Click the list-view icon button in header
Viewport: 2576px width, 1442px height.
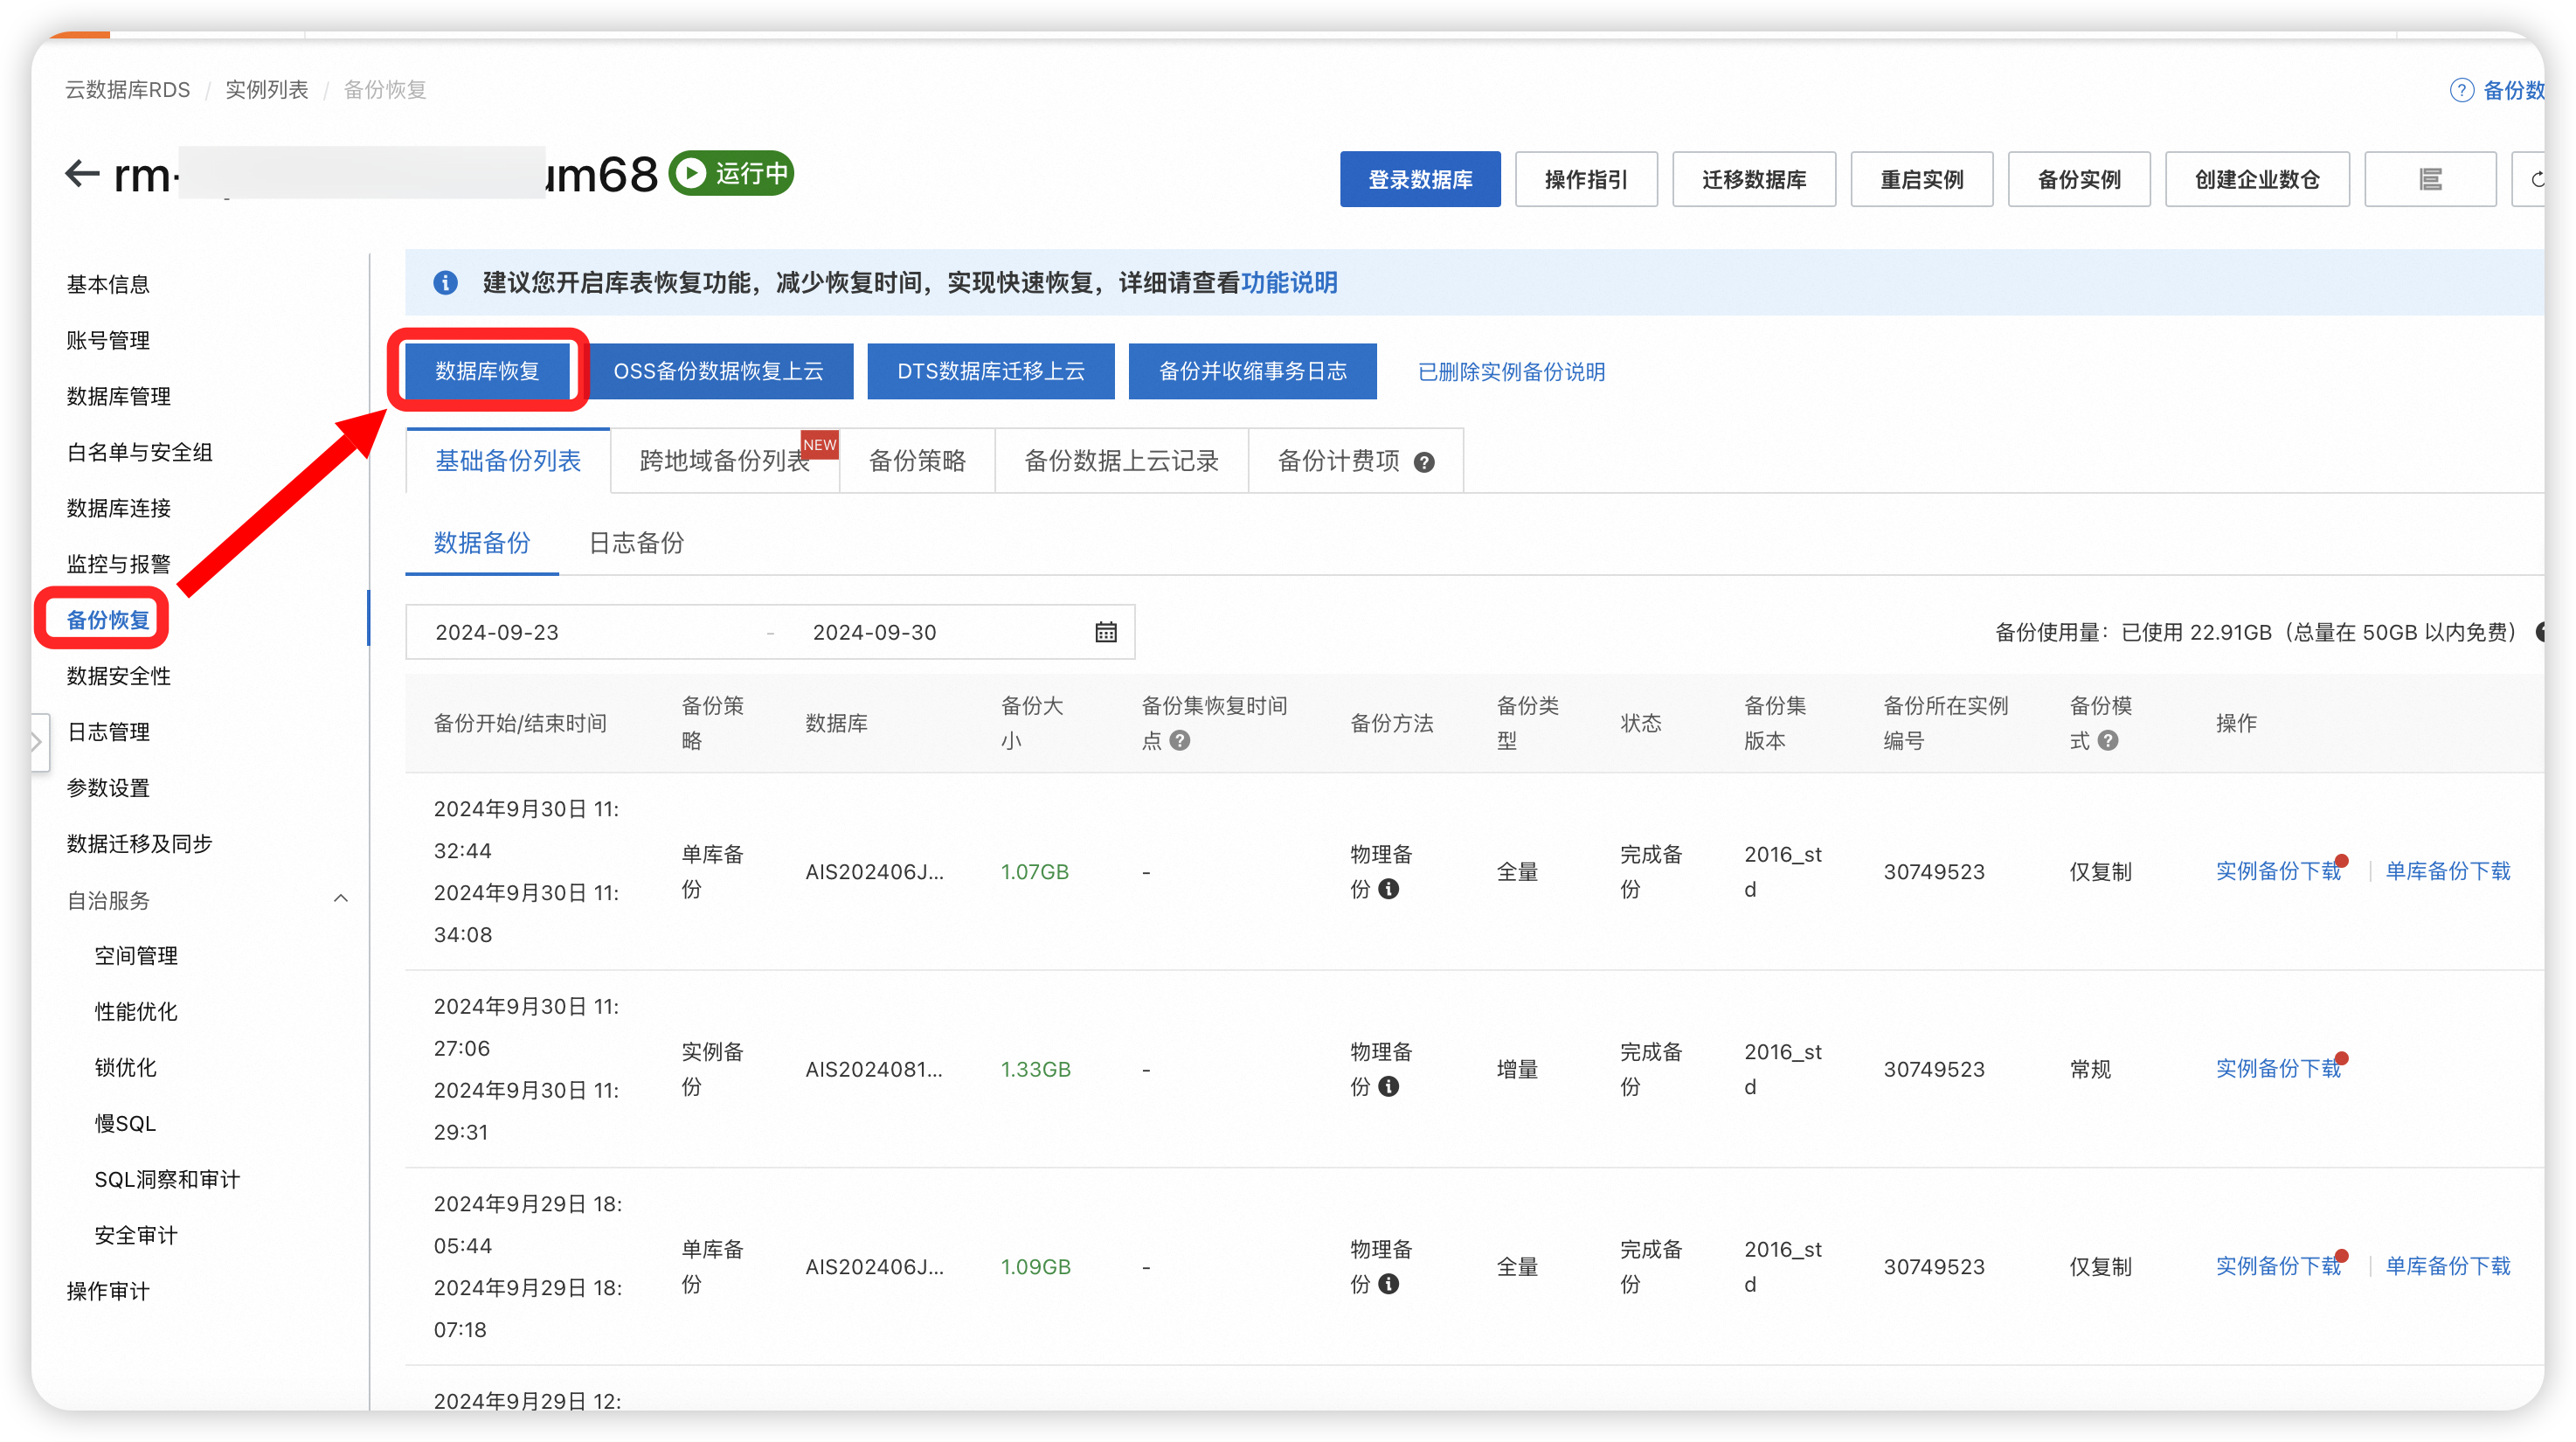pos(2430,180)
